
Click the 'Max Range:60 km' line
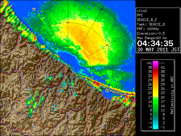click(x=152, y=38)
